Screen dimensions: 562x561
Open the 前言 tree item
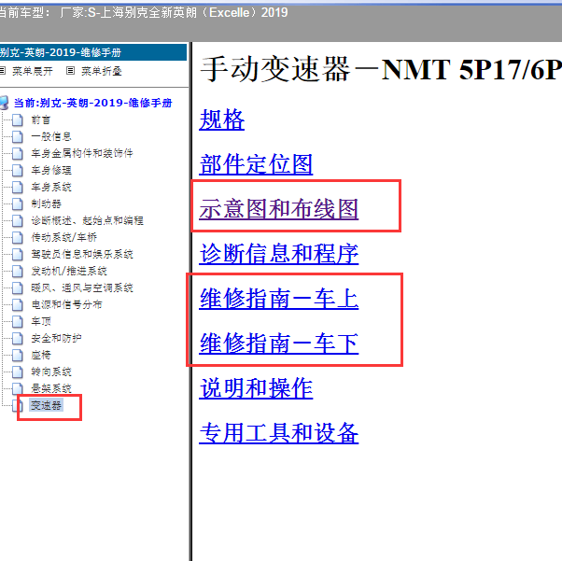pyautogui.click(x=41, y=119)
